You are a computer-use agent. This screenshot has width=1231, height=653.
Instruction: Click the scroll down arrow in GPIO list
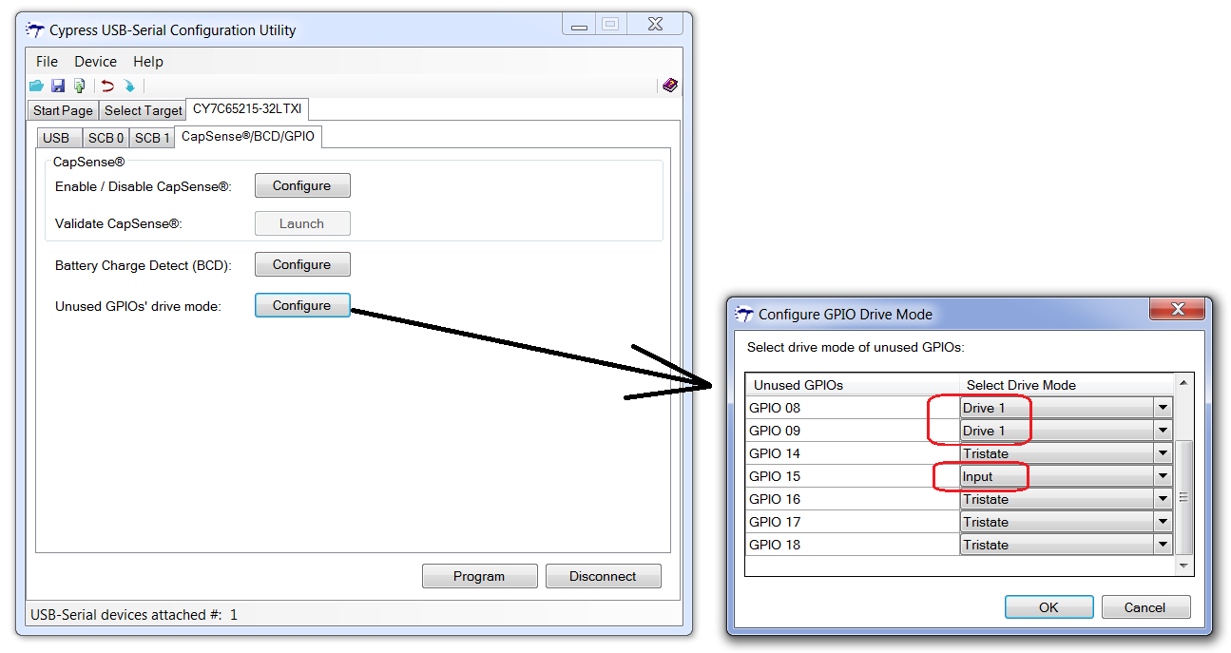coord(1183,566)
